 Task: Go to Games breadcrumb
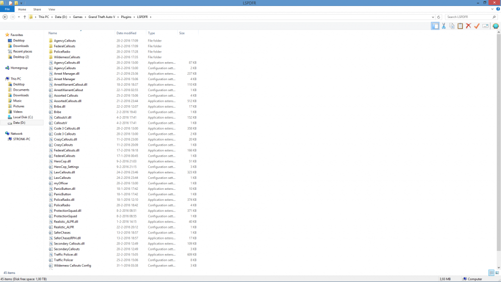coord(78,17)
